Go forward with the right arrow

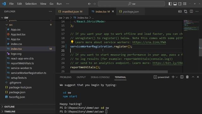tap(94, 4)
